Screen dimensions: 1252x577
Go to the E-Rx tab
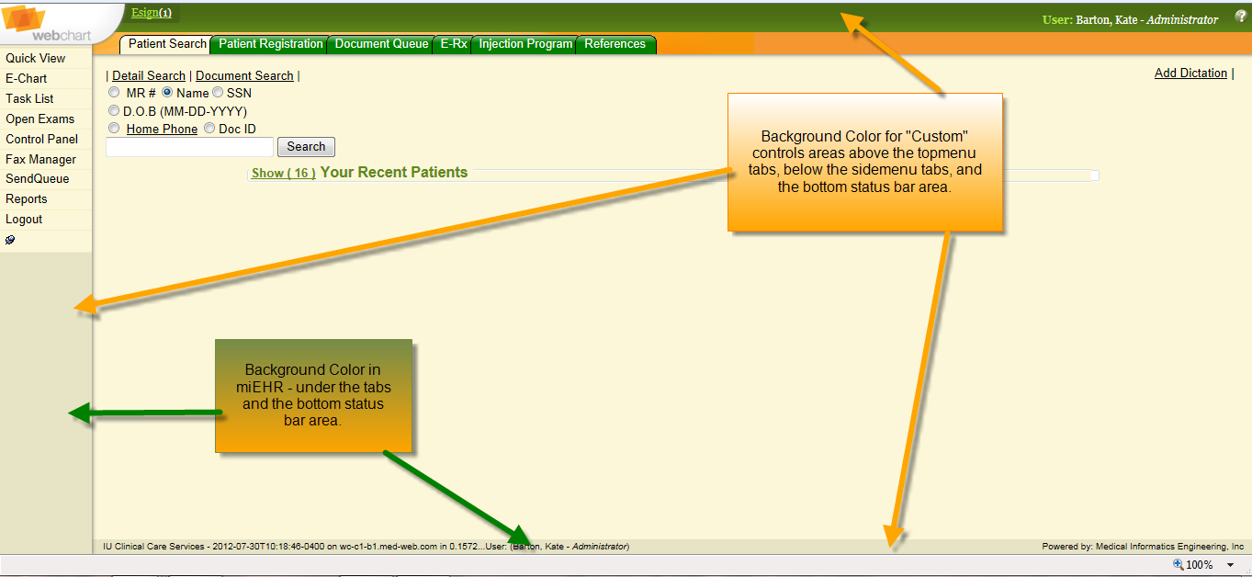[x=453, y=44]
